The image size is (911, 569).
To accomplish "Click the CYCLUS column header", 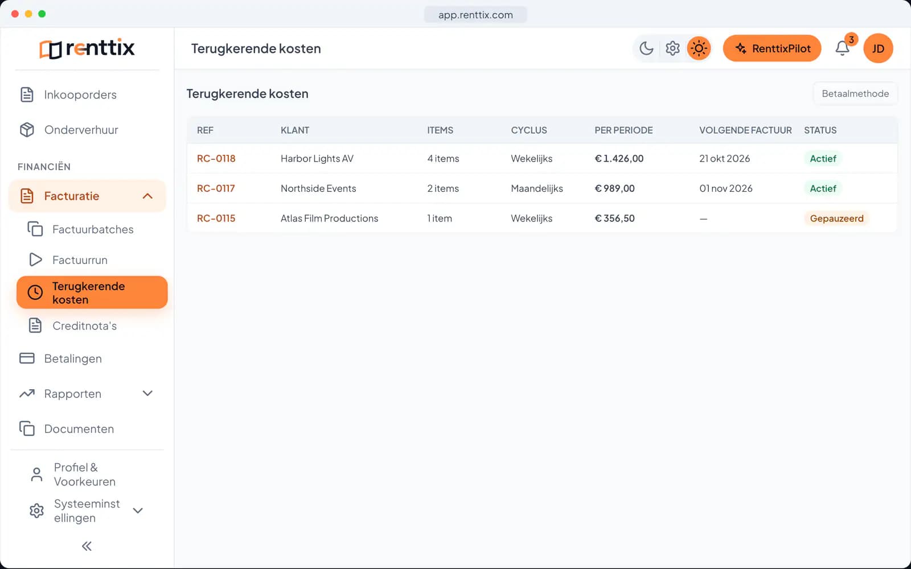I will pos(529,130).
